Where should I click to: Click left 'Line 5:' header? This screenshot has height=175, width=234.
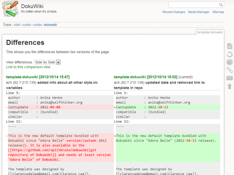[x=13, y=93]
